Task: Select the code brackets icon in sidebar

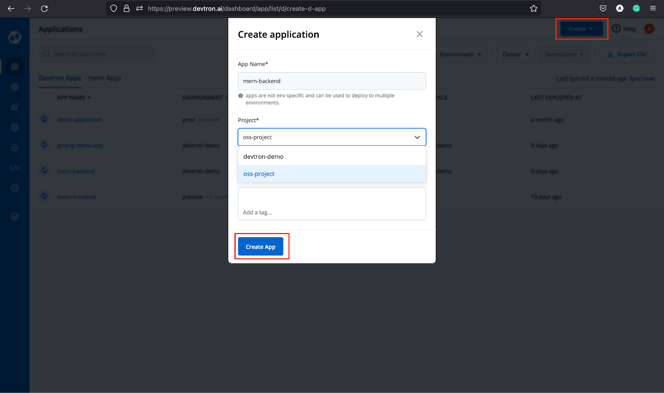Action: pyautogui.click(x=15, y=168)
